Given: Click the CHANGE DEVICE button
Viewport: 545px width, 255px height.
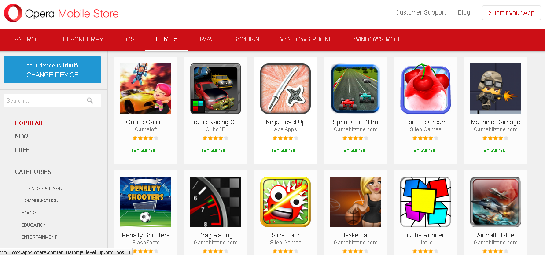Looking at the screenshot, I should (x=52, y=70).
